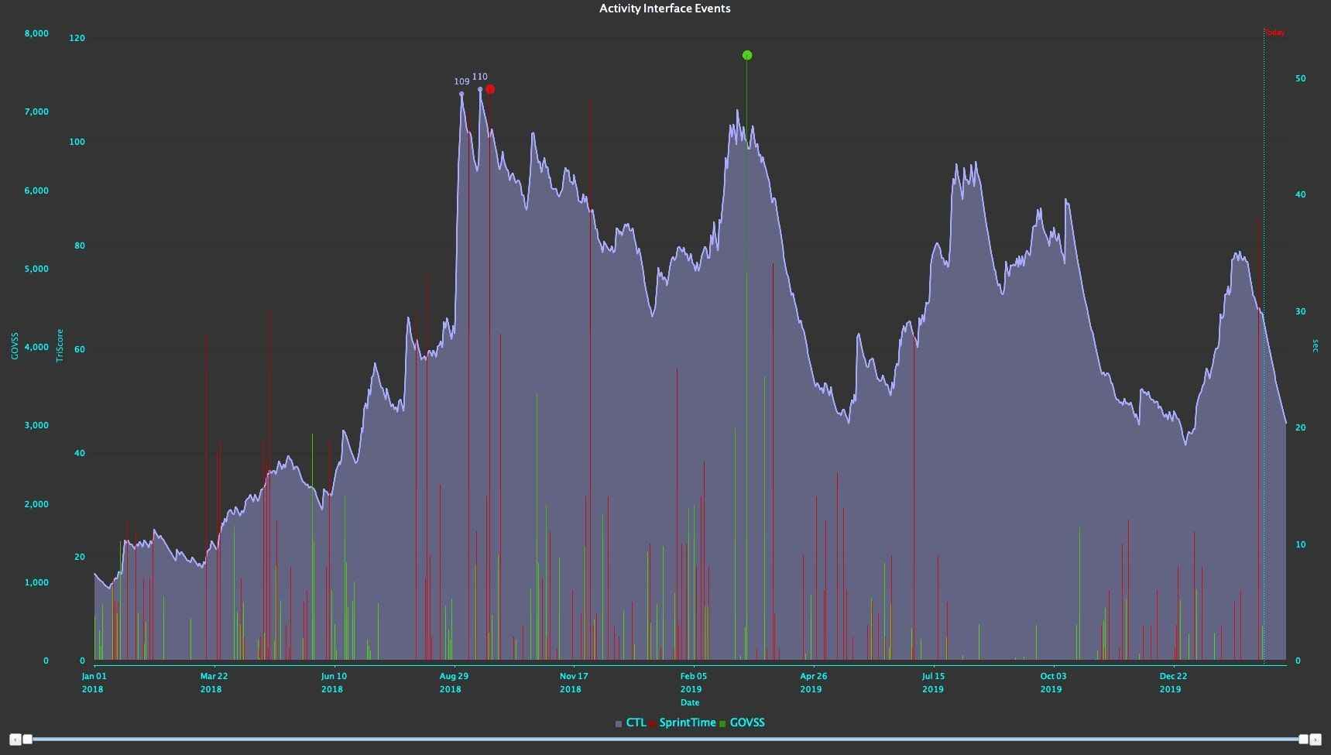Click the Oct 03 2019 date label
Screen dimensions: 1331x755
pyautogui.click(x=1052, y=682)
